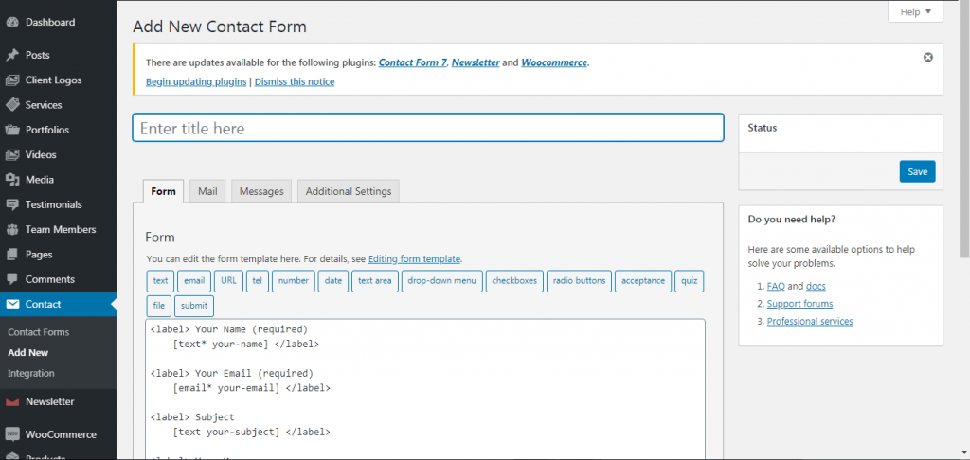This screenshot has width=970, height=460.
Task: Insert an email tag
Action: (194, 281)
